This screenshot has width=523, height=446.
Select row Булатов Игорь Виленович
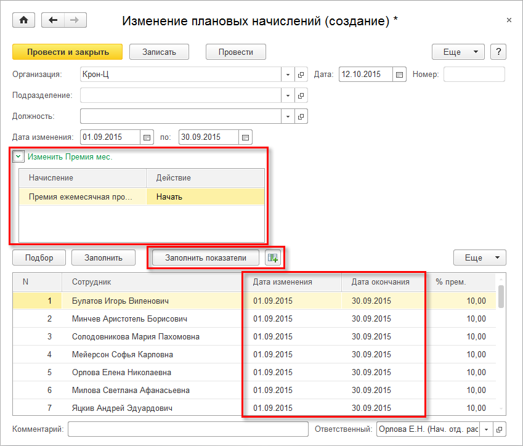254,301
